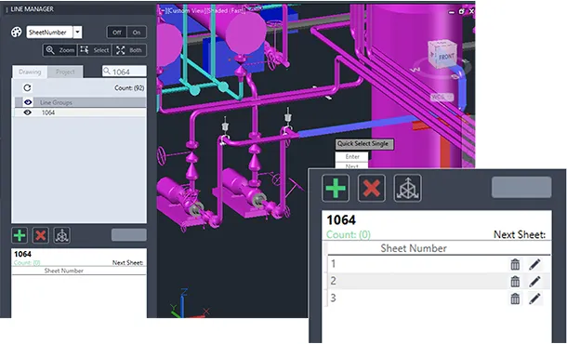Click the WCS label below ViewCube

tap(442, 98)
